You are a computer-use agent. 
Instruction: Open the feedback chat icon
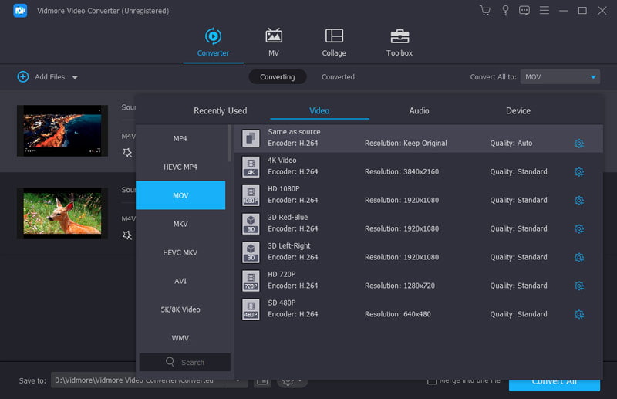(x=524, y=11)
